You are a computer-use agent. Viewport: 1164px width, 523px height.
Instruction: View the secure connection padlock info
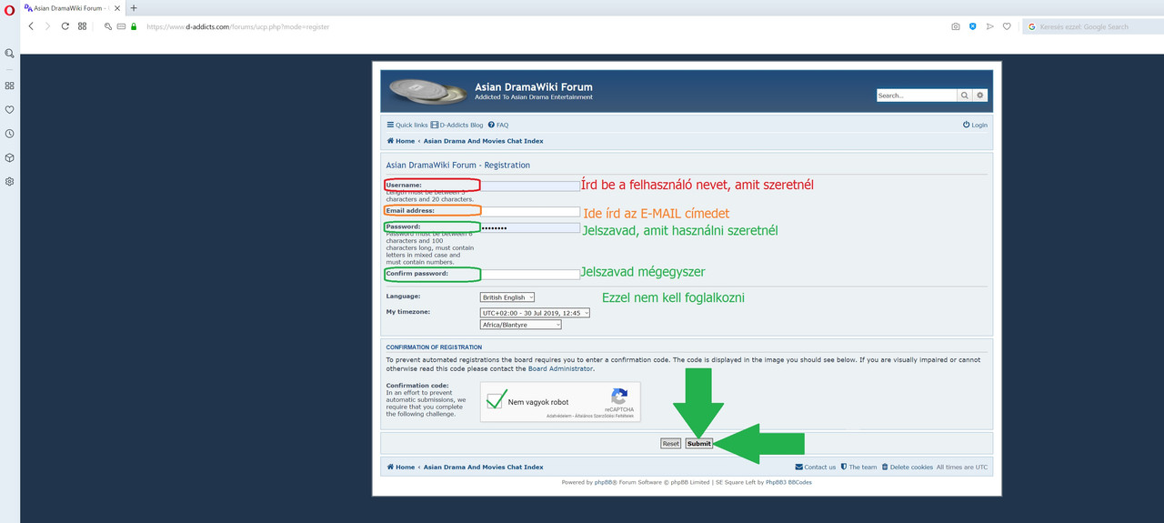coord(134,26)
